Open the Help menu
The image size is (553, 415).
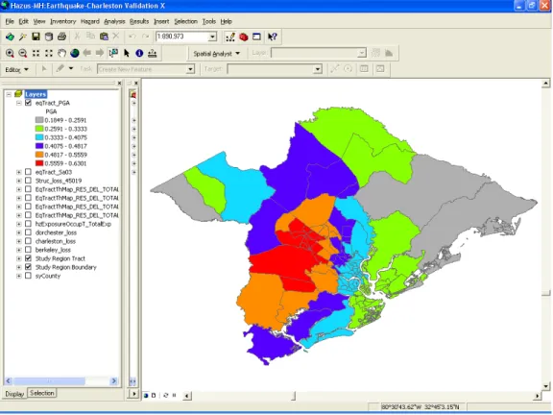coord(226,21)
